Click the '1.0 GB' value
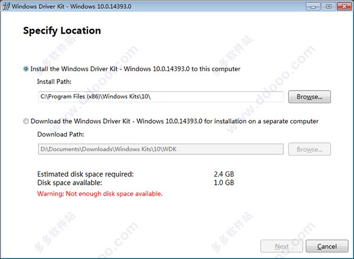This screenshot has width=354, height=259. coord(224,182)
